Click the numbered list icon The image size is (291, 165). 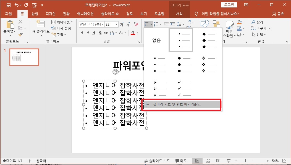point(156,24)
